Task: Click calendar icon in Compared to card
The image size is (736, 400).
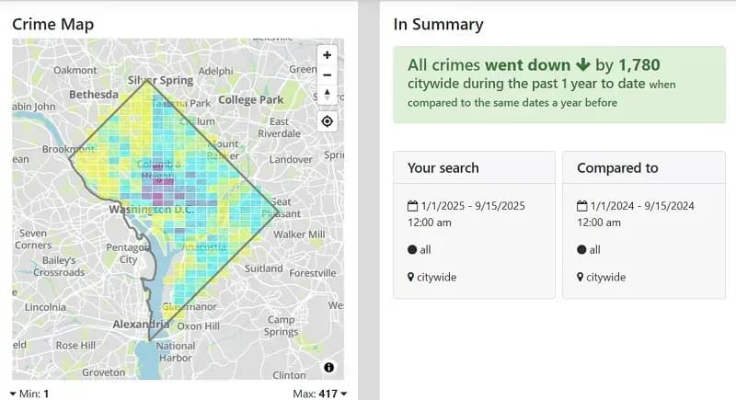Action: [x=581, y=206]
